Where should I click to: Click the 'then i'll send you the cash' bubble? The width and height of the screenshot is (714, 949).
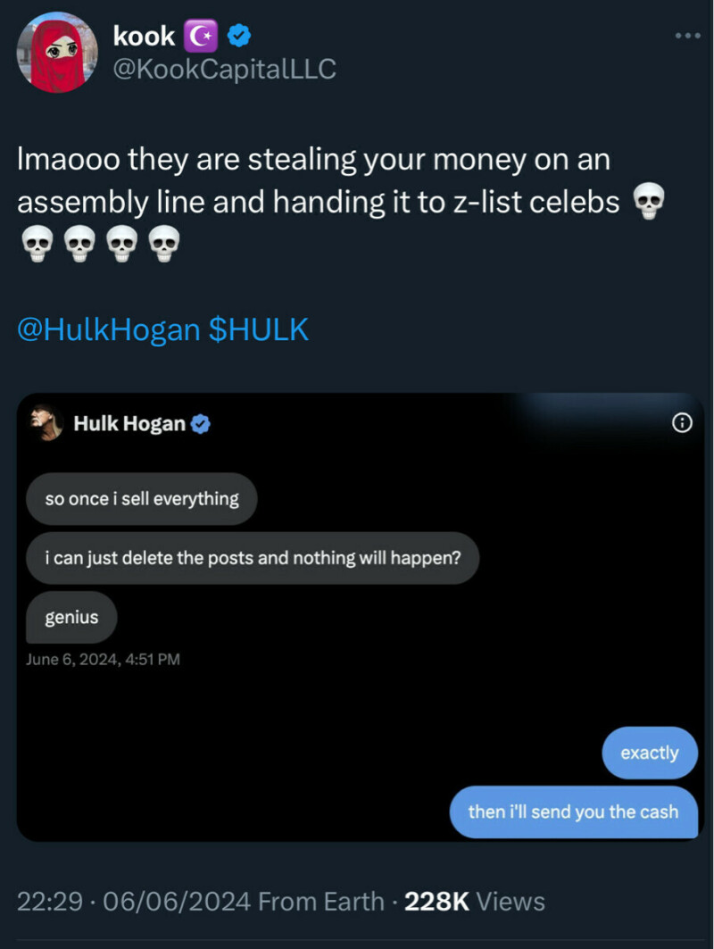pyautogui.click(x=574, y=812)
